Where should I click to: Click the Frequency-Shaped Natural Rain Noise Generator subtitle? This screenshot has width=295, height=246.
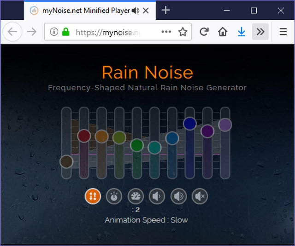(147, 88)
